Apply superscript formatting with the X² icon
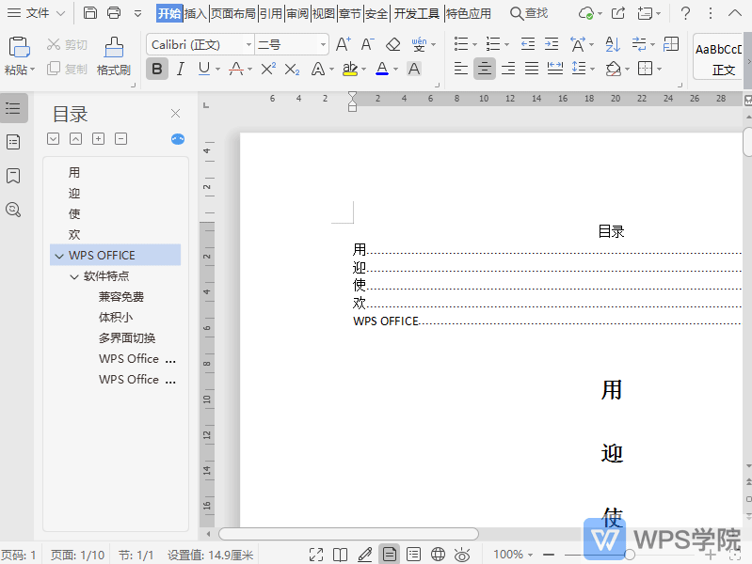 click(268, 69)
